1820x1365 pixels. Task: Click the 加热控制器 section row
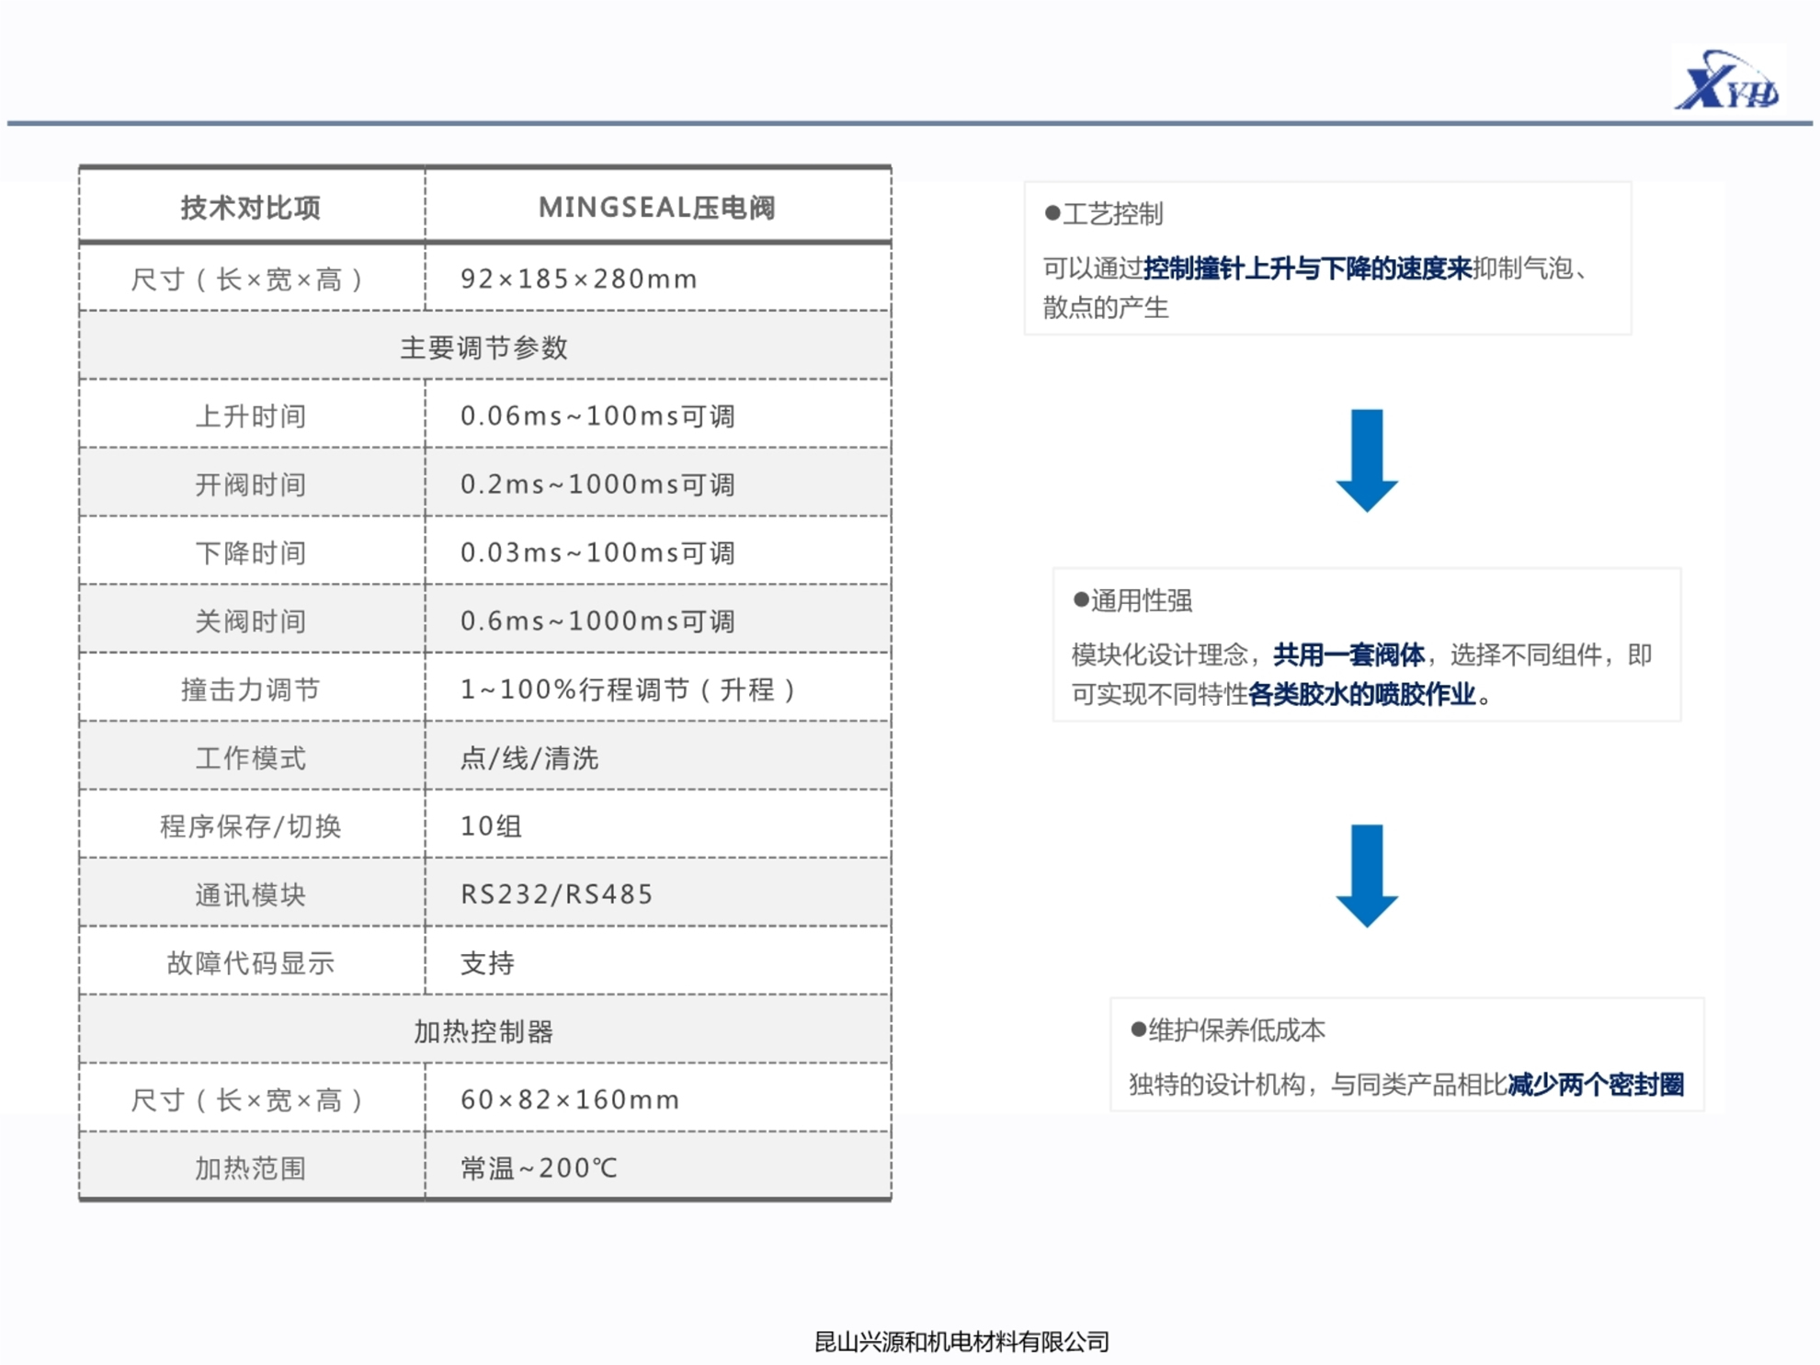click(x=484, y=1031)
